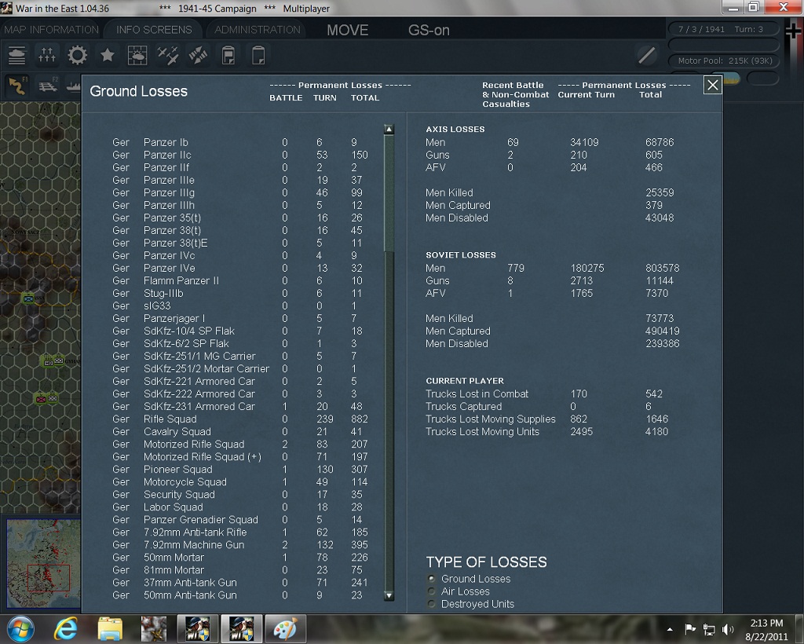Click the losses list scrollbar thumb

[389, 194]
